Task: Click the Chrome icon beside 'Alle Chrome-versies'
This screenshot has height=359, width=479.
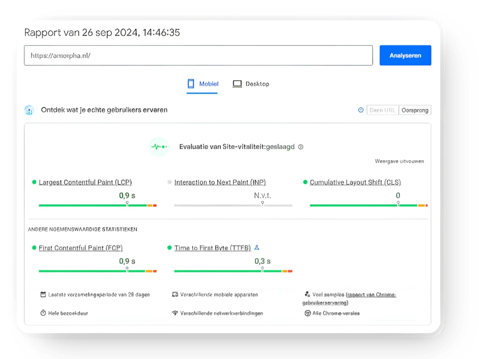Action: pyautogui.click(x=307, y=313)
